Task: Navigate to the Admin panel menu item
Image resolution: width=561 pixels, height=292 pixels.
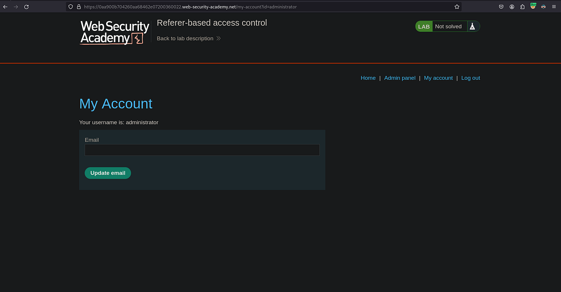Action: [x=400, y=78]
